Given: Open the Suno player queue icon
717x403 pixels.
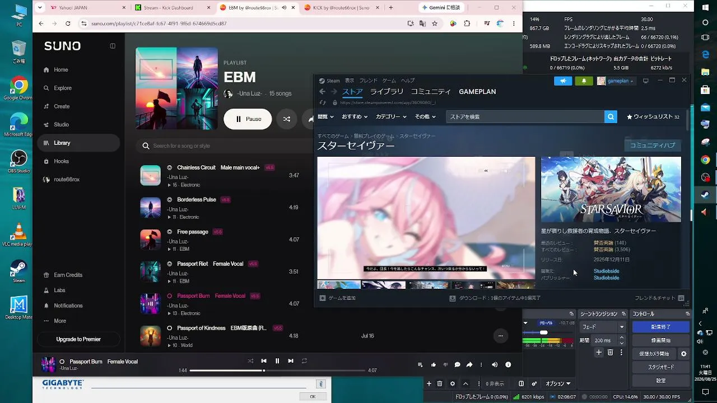Looking at the screenshot, I should pyautogui.click(x=420, y=365).
